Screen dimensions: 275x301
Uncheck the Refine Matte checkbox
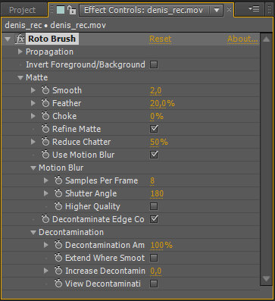point(154,129)
